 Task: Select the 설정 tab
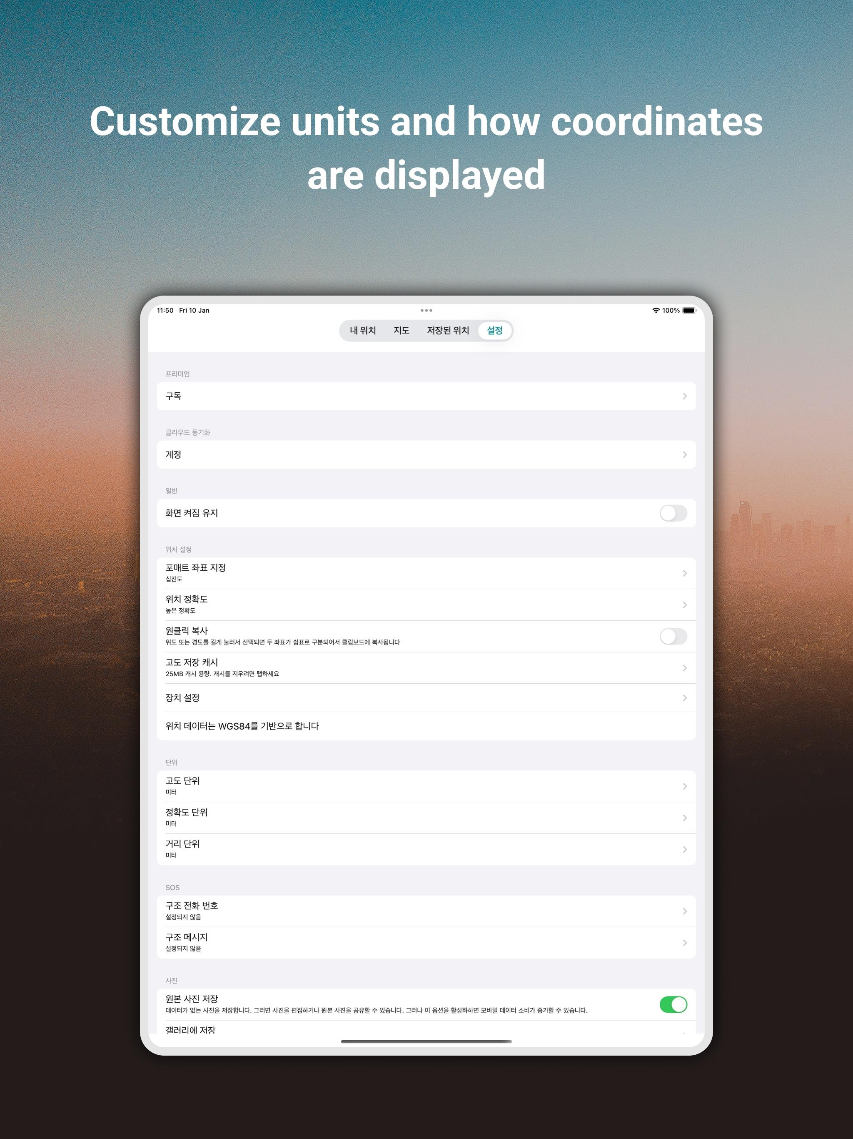(494, 331)
